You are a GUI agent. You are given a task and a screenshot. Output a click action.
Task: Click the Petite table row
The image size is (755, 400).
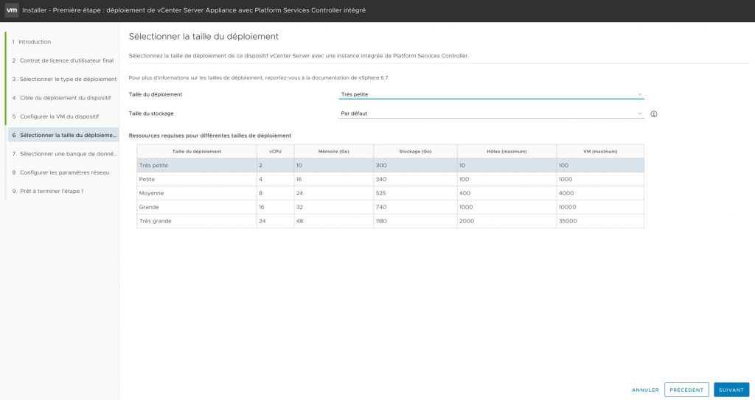click(x=390, y=179)
